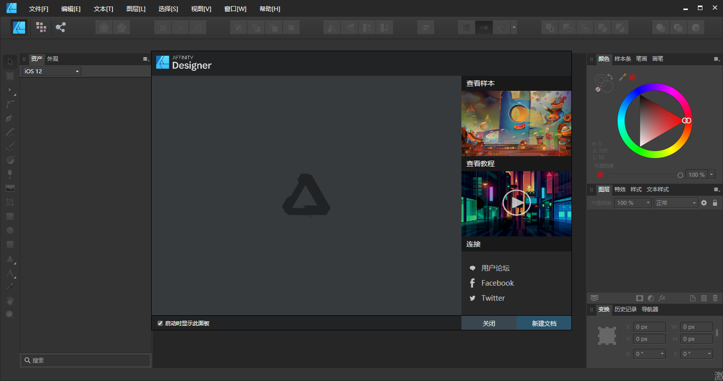This screenshot has width=723, height=381.
Task: Click the 搜索 assets search field
Action: [x=86, y=360]
